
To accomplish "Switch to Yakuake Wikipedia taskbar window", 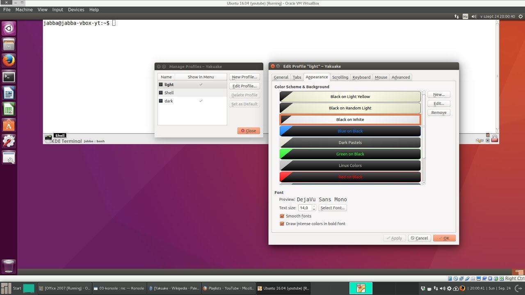I will point(174,288).
